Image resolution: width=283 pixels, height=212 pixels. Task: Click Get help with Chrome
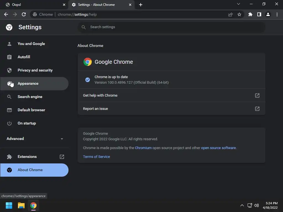171,95
